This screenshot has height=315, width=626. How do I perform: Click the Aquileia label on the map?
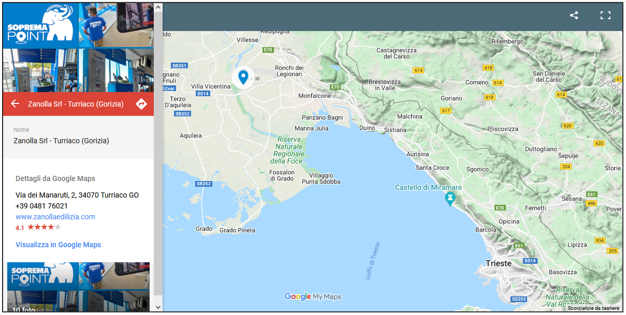click(191, 136)
